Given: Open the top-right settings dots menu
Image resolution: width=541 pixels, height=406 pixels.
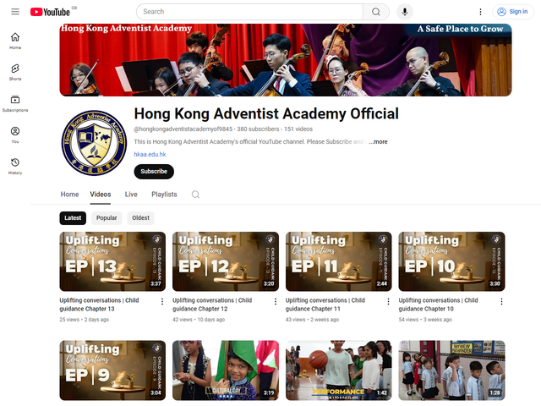Looking at the screenshot, I should tap(480, 12).
